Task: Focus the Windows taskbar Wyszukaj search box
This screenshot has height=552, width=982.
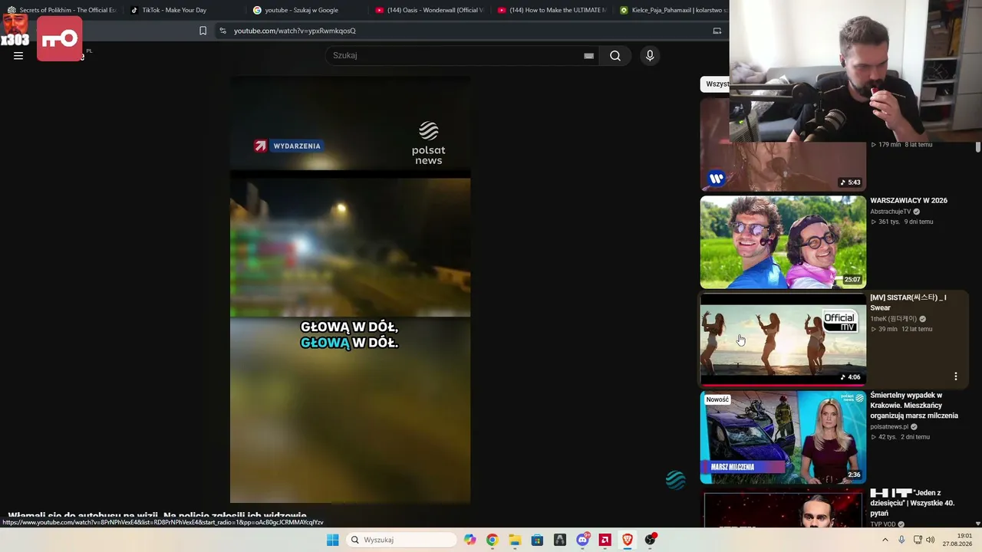Action: pyautogui.click(x=400, y=540)
